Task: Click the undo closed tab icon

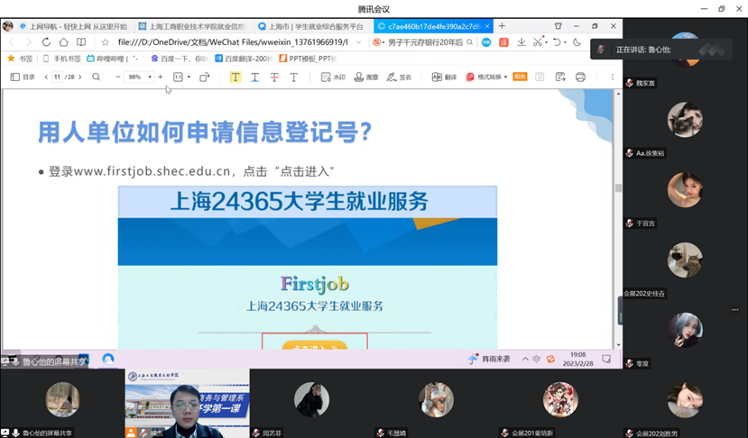Action: 557,42
